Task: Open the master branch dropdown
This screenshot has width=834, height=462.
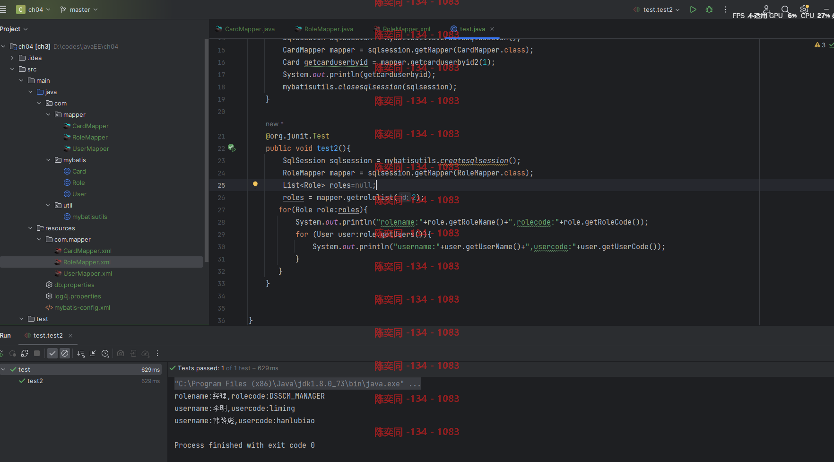Action: coord(79,9)
